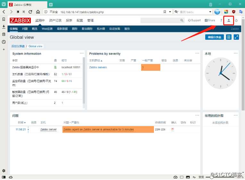Open the 监测中 main menu

coord(40,20)
